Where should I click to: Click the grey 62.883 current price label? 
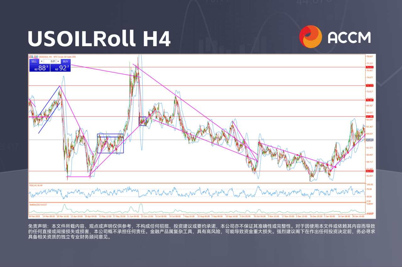click(370, 140)
